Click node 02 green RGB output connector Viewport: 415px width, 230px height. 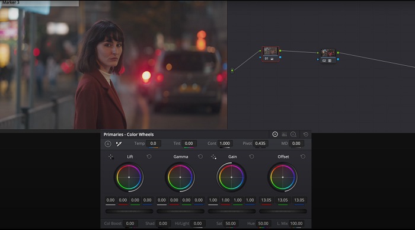tap(338, 53)
